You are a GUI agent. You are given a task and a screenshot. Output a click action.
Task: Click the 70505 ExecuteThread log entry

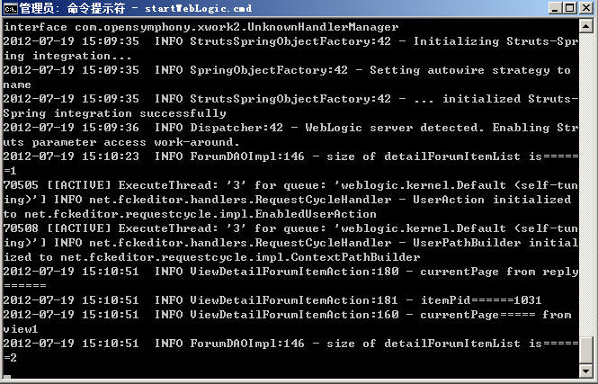(x=290, y=185)
